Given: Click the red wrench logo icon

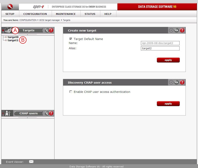Looking at the screenshot, I should [x=10, y=6].
